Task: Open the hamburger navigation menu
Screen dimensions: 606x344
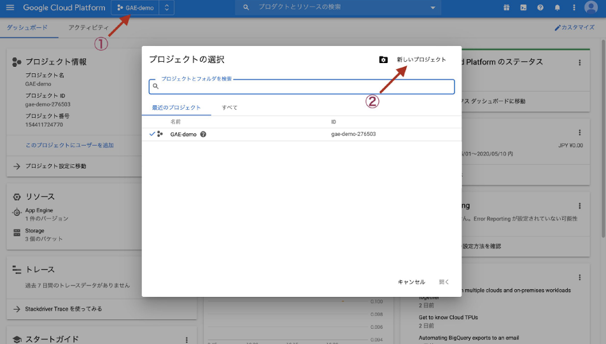Action: pyautogui.click(x=10, y=8)
